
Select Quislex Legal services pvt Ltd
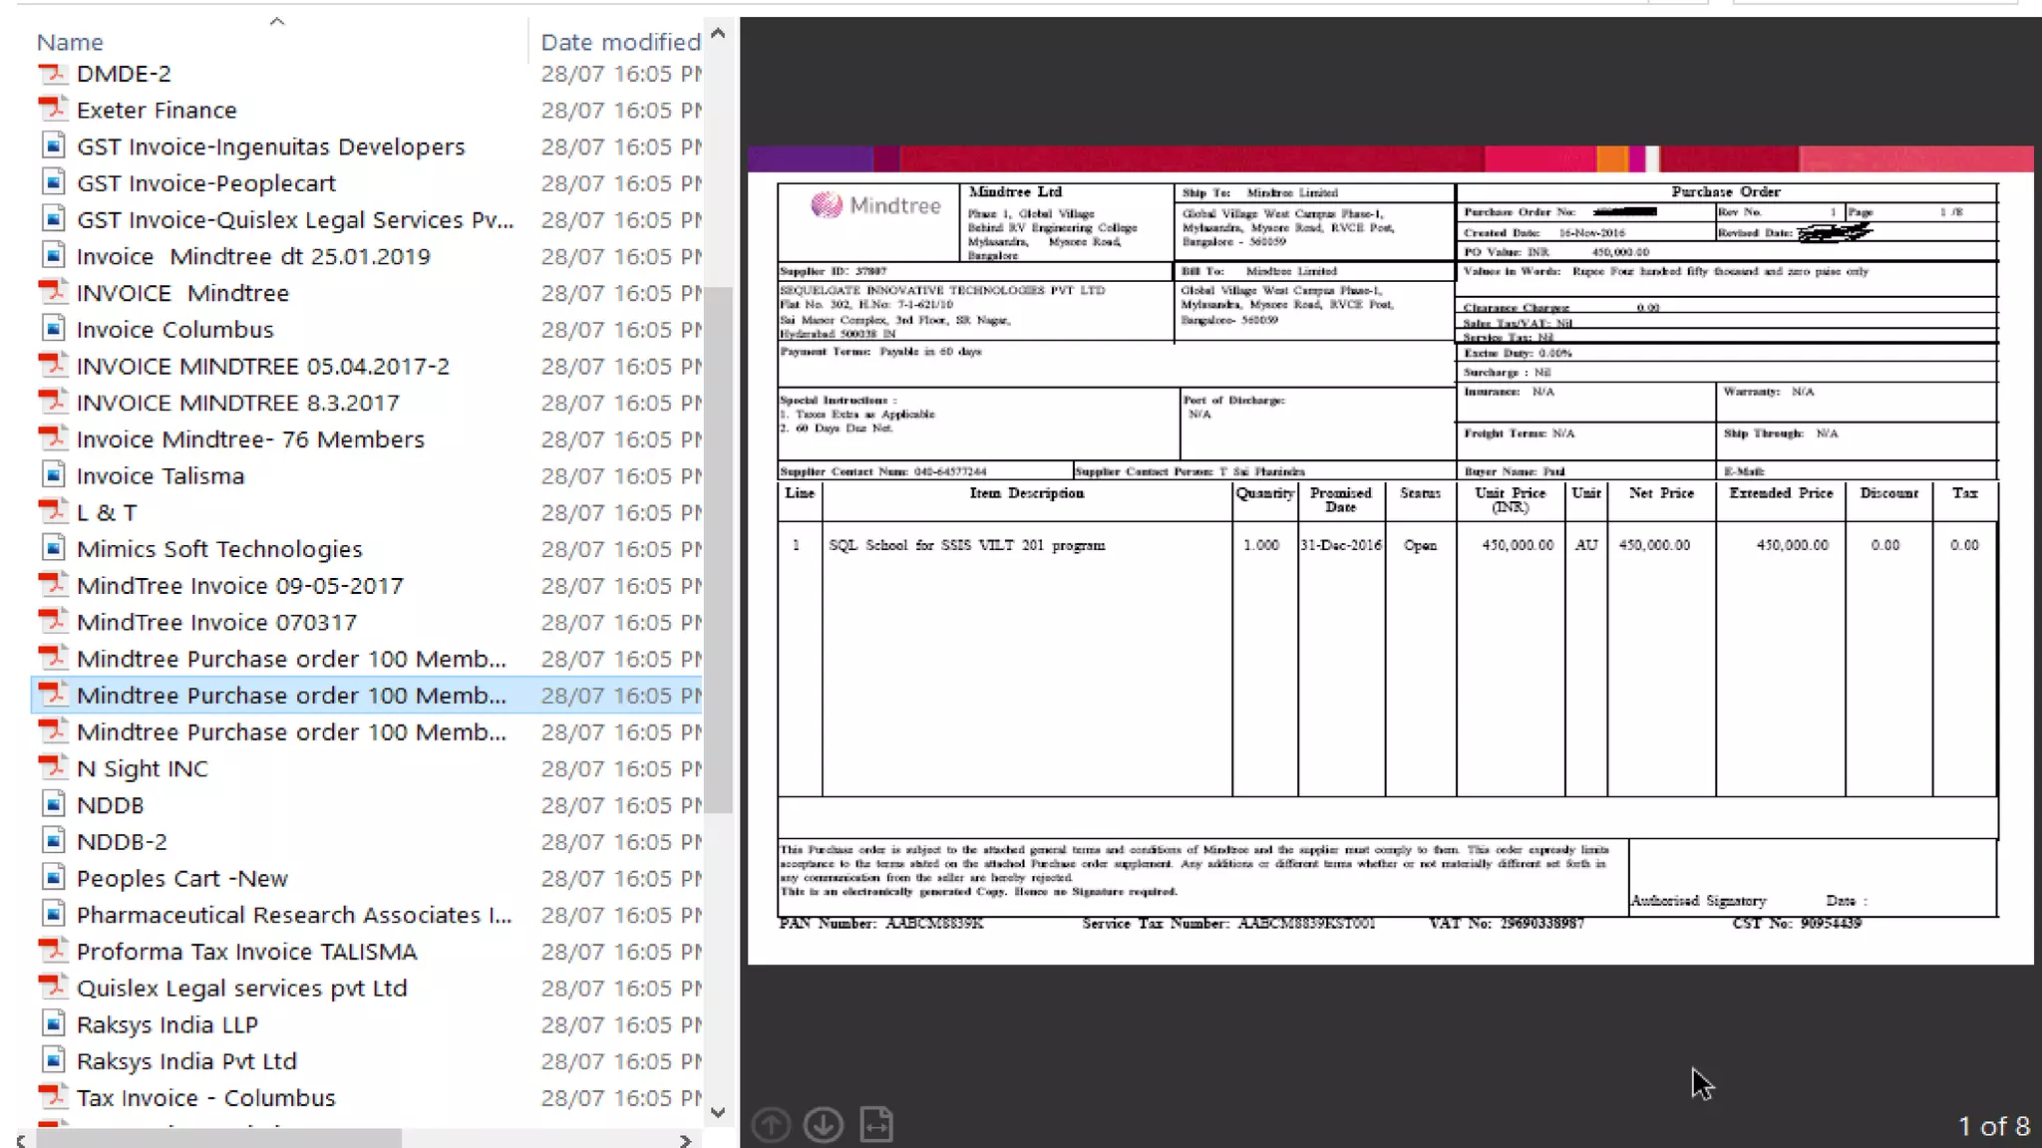(x=241, y=988)
